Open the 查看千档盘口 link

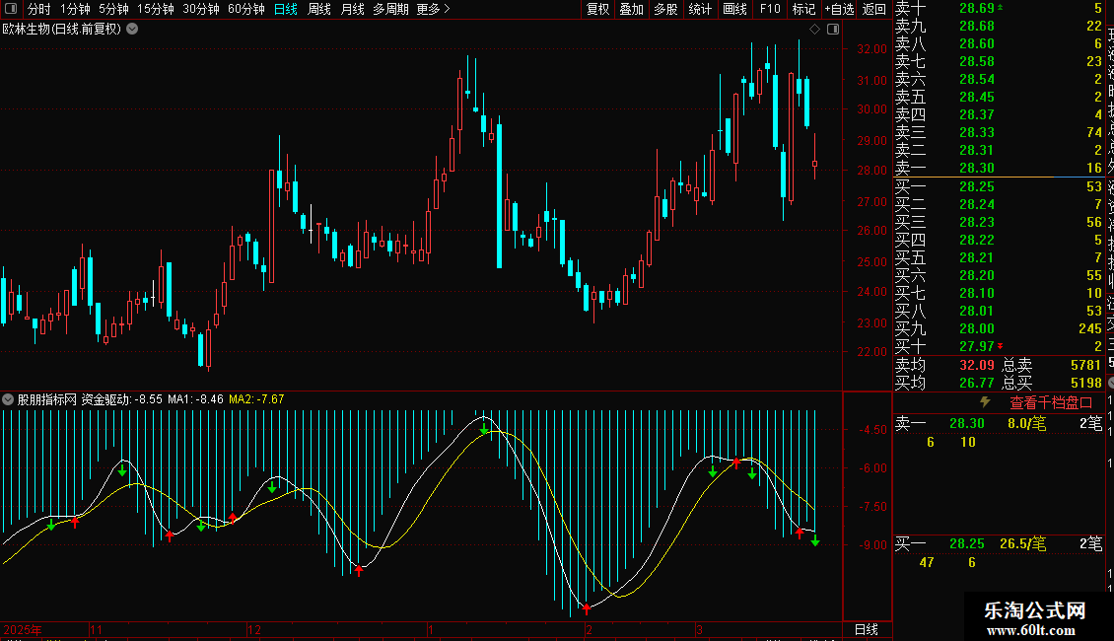pos(1051,403)
